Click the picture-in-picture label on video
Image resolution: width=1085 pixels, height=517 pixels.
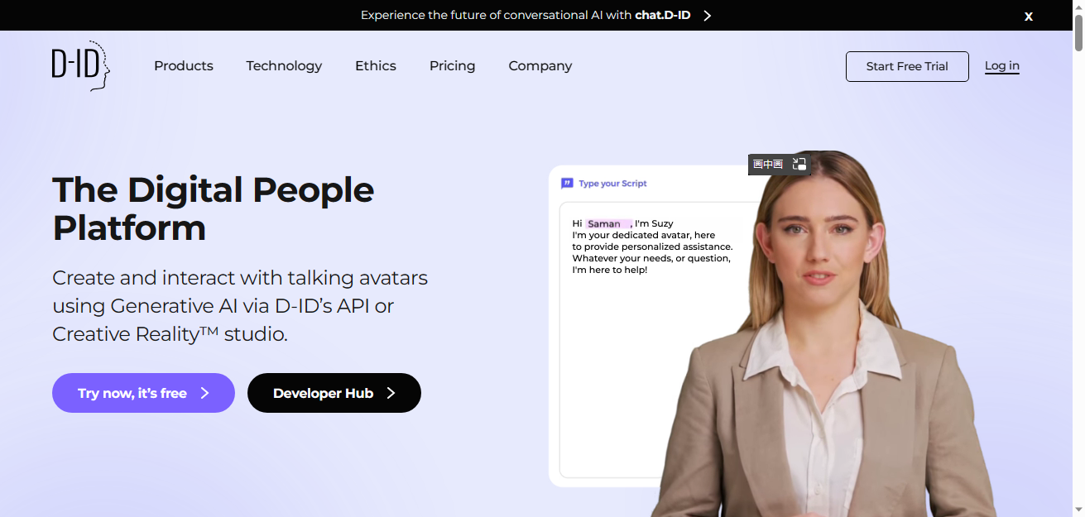pyautogui.click(x=767, y=165)
